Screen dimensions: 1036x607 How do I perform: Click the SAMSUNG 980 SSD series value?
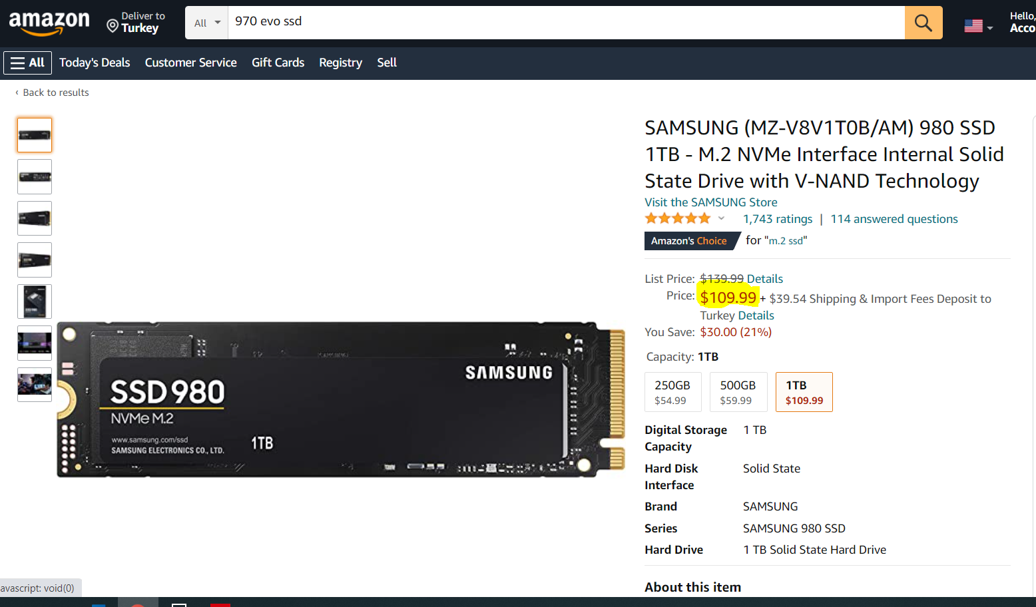794,528
